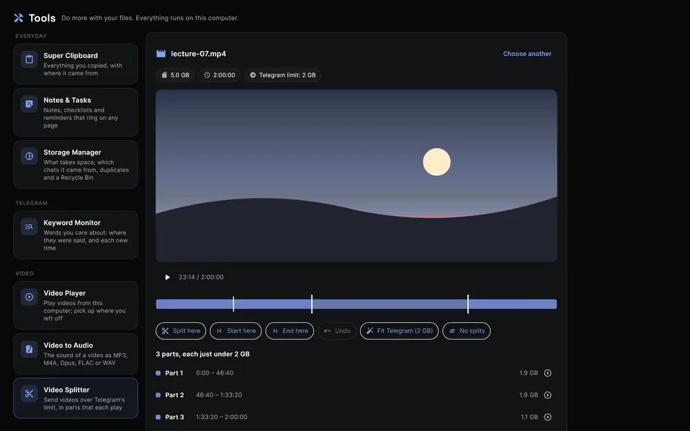
Task: Open Storage Manager pie chart icon
Action: [29, 156]
